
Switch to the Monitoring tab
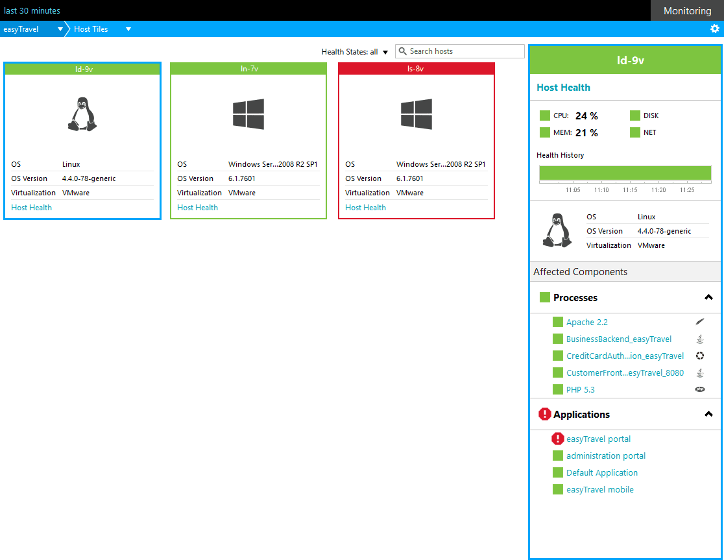coord(687,10)
